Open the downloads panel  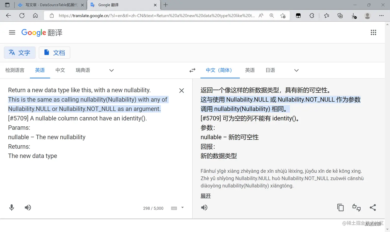click(354, 16)
